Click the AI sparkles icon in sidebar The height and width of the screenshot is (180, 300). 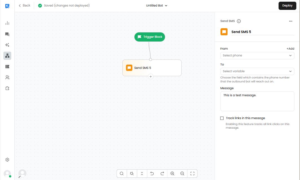click(7, 45)
